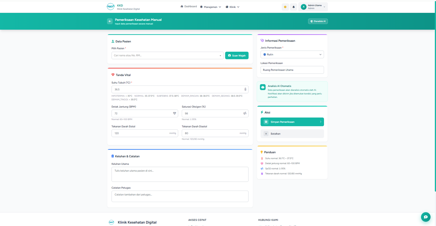
Task: Click the thermometer icon in Suhu Tubuh field
Action: pyautogui.click(x=245, y=89)
